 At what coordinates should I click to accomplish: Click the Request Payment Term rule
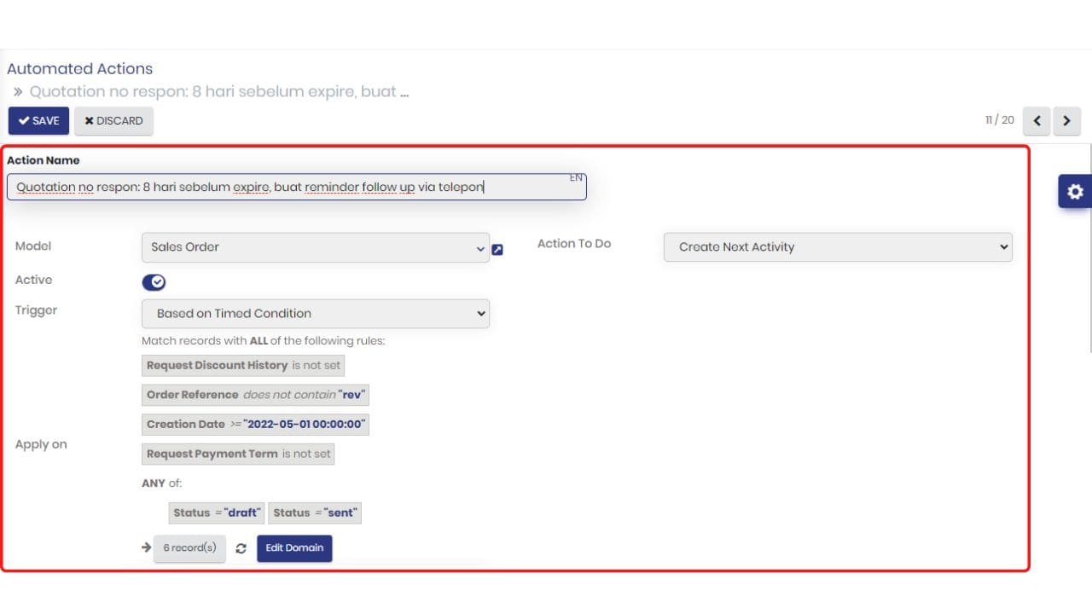[x=238, y=455]
